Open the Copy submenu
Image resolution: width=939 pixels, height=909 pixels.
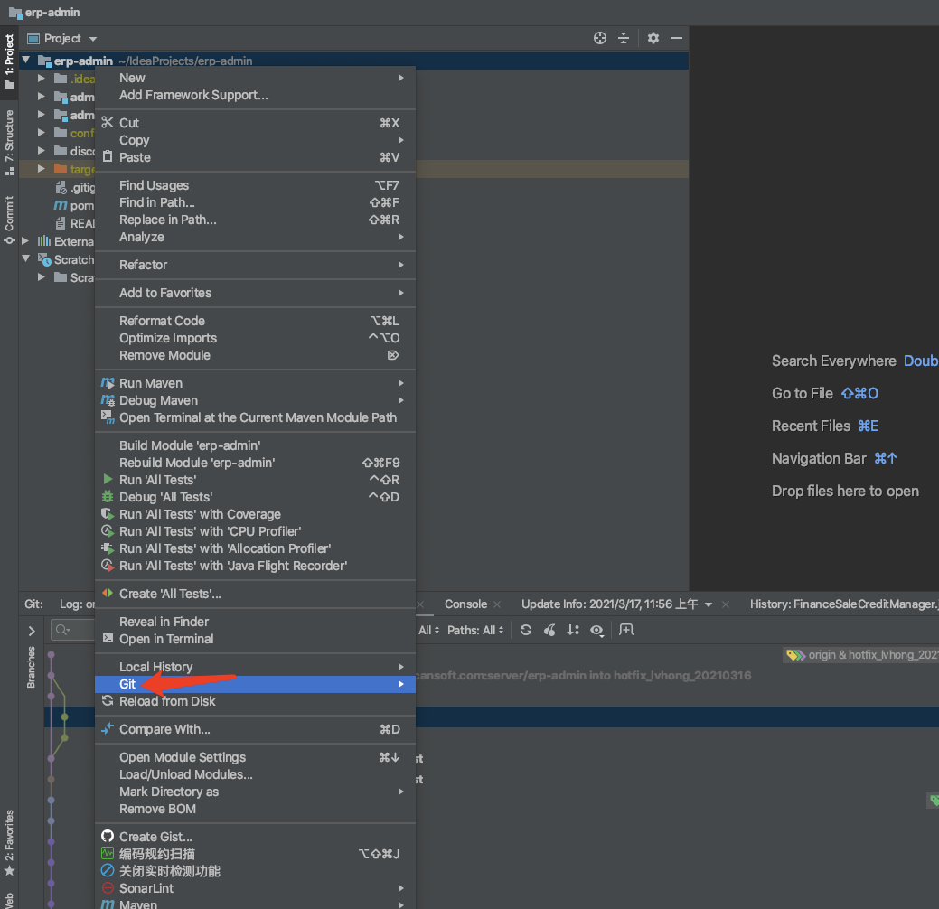pos(255,140)
